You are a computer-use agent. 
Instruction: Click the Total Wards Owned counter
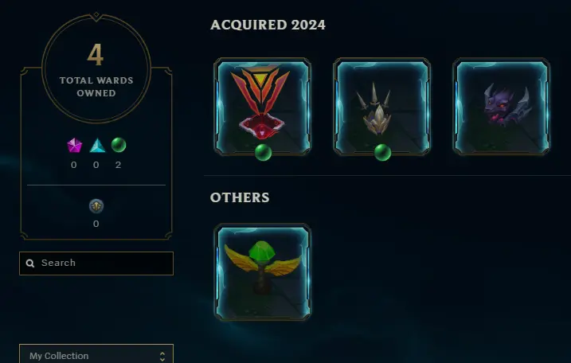(96, 68)
